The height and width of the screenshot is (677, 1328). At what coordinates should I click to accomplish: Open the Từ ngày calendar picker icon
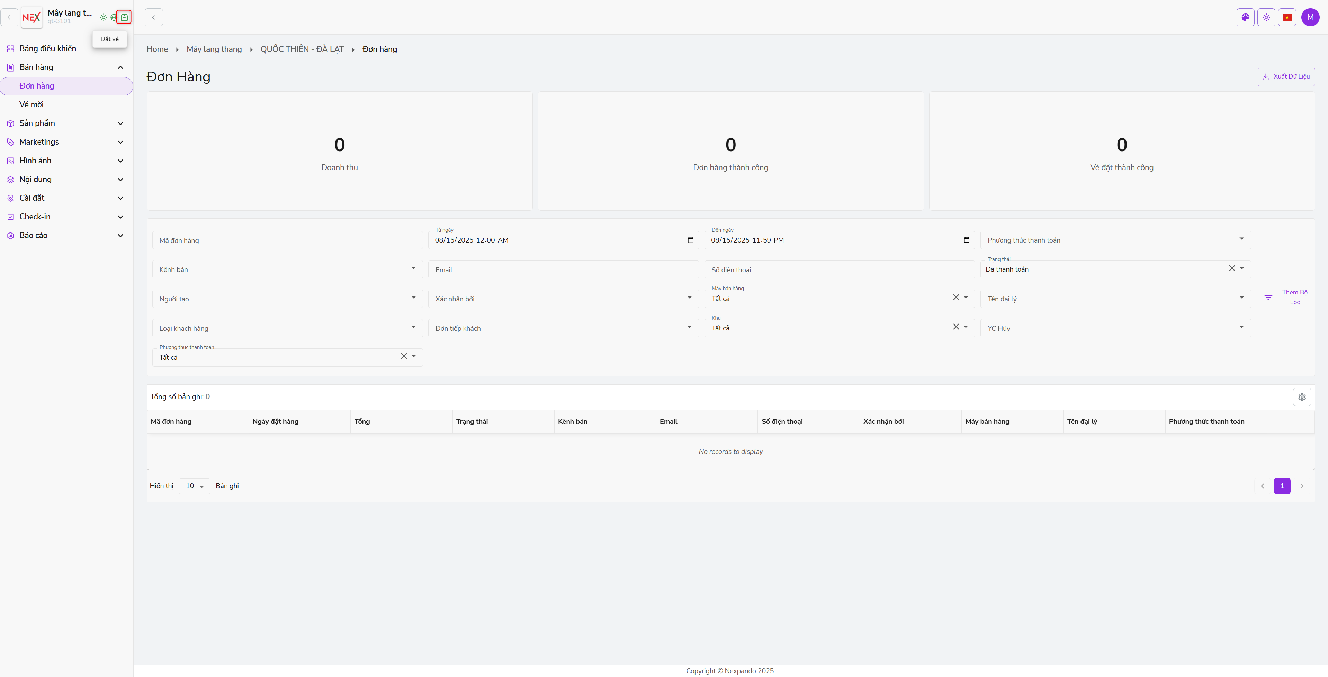[x=690, y=240]
